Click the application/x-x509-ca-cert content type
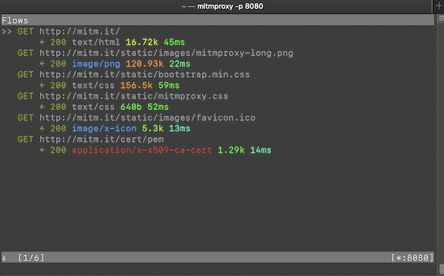The width and height of the screenshot is (444, 276). click(x=142, y=150)
